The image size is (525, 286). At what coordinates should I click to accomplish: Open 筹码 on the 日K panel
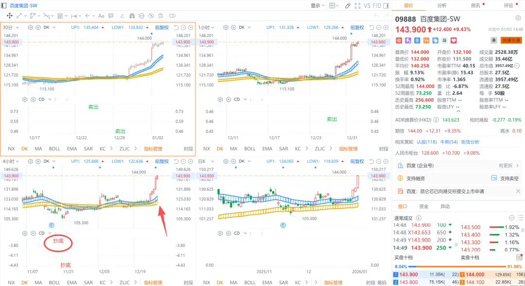tap(382, 283)
